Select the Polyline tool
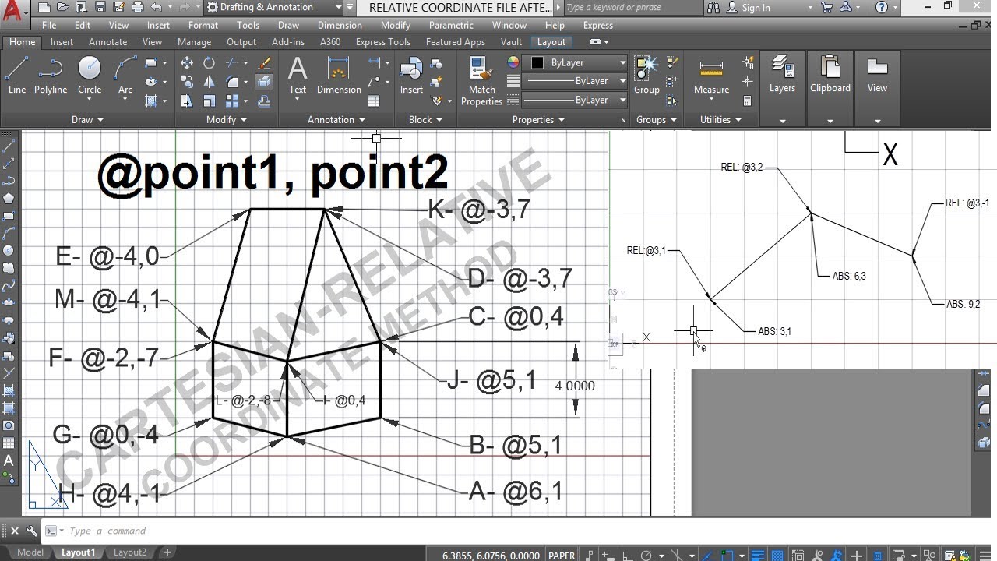This screenshot has height=561, width=997. 50,75
